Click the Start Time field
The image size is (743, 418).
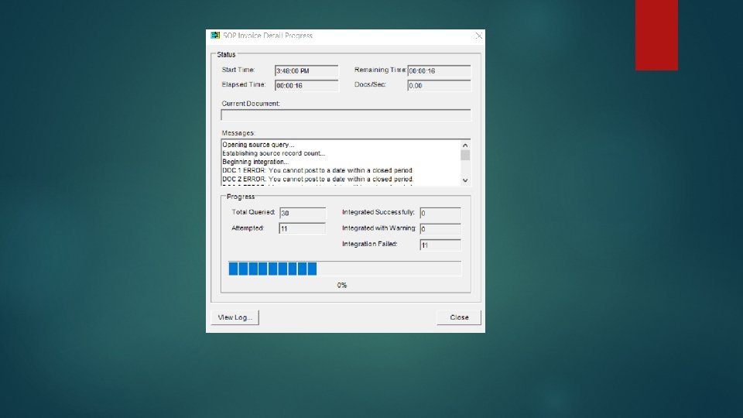(306, 70)
